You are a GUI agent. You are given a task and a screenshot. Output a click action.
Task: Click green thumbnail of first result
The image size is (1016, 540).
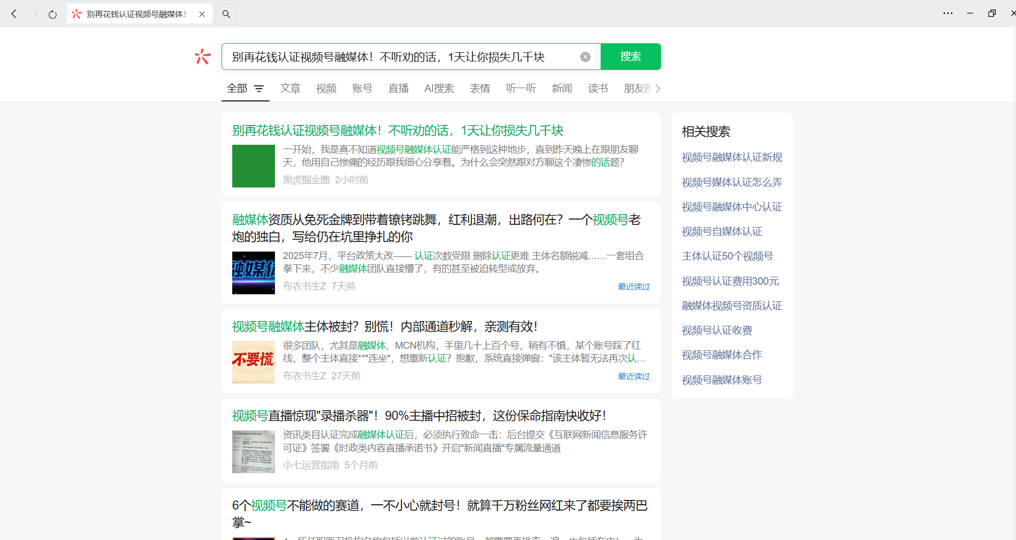(x=254, y=166)
